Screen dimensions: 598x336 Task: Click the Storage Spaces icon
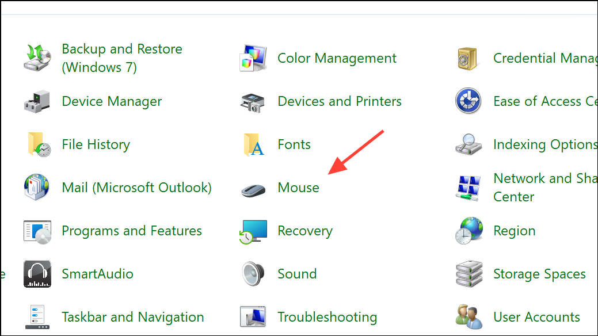(x=468, y=273)
